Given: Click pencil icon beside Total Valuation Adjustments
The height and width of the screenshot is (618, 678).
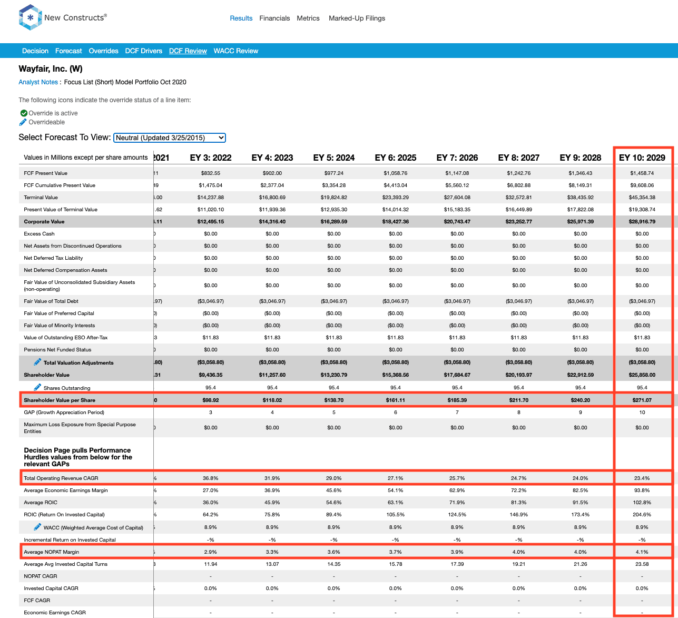Looking at the screenshot, I should click(37, 362).
